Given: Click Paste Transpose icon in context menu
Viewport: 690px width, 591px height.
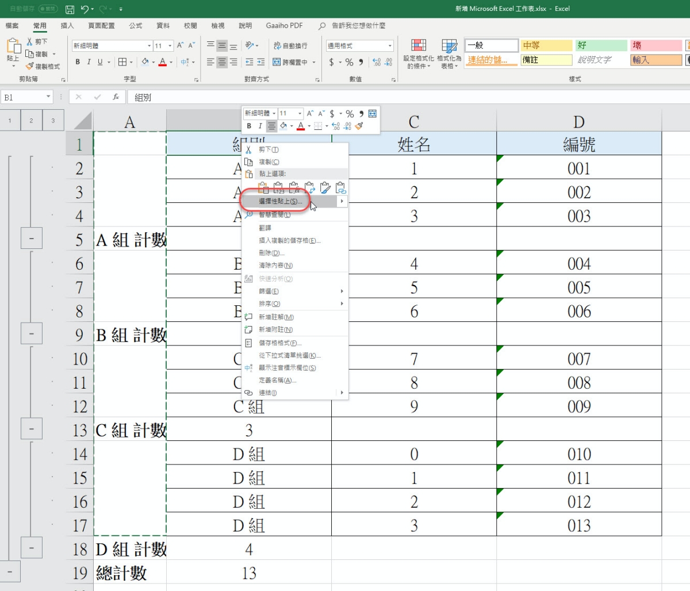Looking at the screenshot, I should (x=310, y=188).
